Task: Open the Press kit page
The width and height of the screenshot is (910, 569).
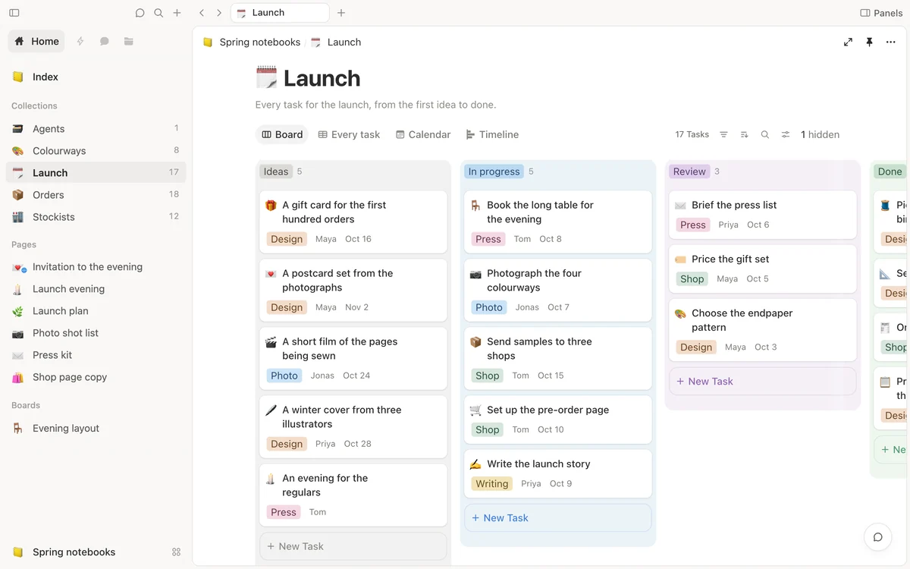Action: [96, 355]
